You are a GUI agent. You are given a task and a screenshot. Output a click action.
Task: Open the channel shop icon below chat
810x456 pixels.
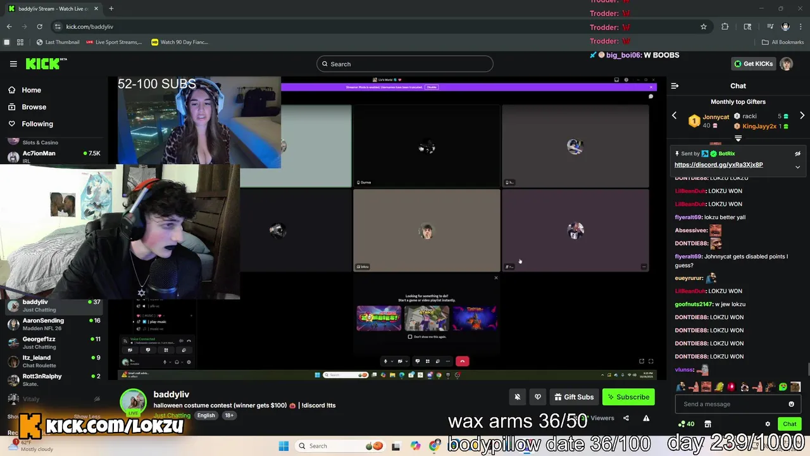[707, 424]
